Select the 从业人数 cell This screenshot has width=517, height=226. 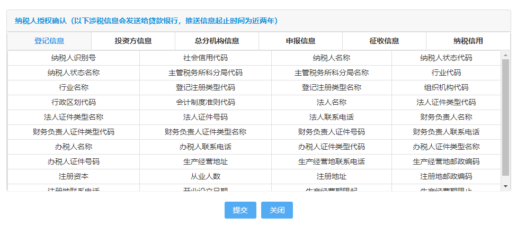[206, 177]
